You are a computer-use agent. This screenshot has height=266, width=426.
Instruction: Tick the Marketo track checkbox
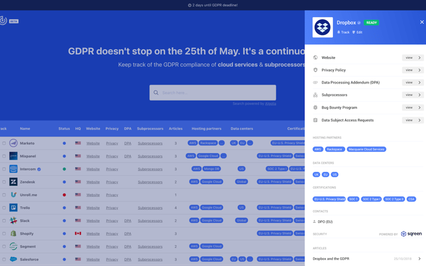pyautogui.click(x=4, y=143)
